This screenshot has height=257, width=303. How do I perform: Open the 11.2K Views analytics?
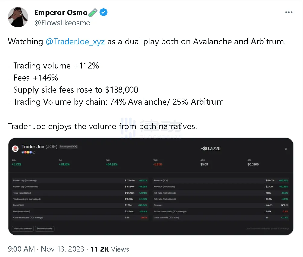coord(110,249)
